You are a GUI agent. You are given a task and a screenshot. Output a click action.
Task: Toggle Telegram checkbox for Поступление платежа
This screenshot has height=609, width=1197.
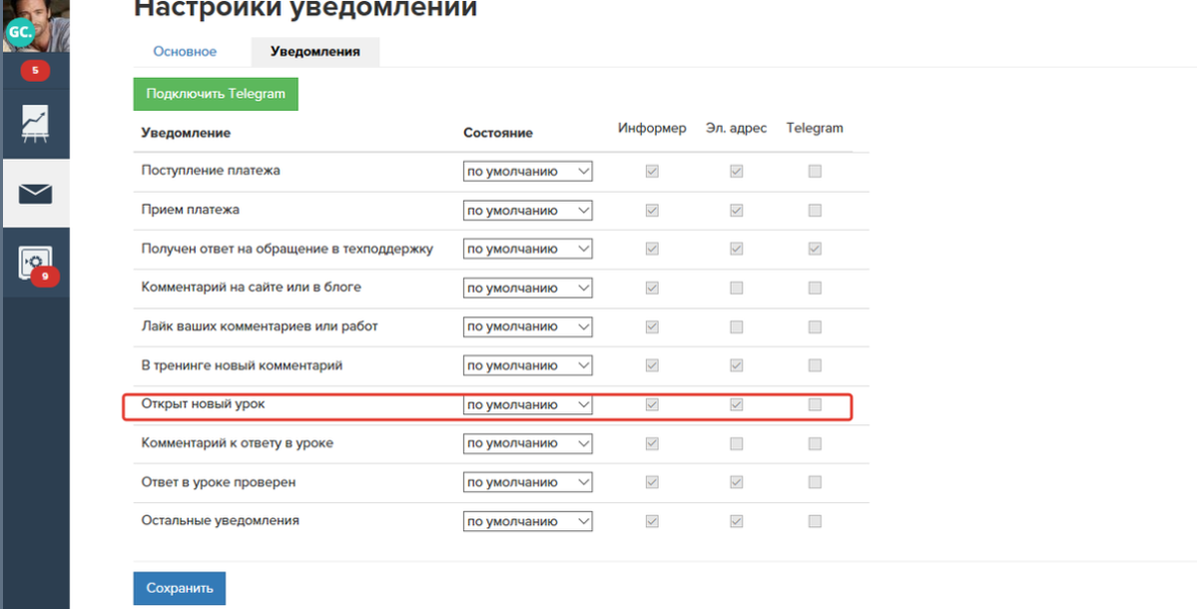point(815,172)
